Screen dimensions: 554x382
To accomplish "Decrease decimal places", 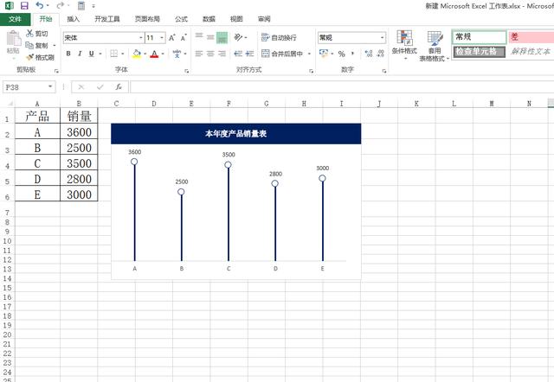I will point(381,54).
